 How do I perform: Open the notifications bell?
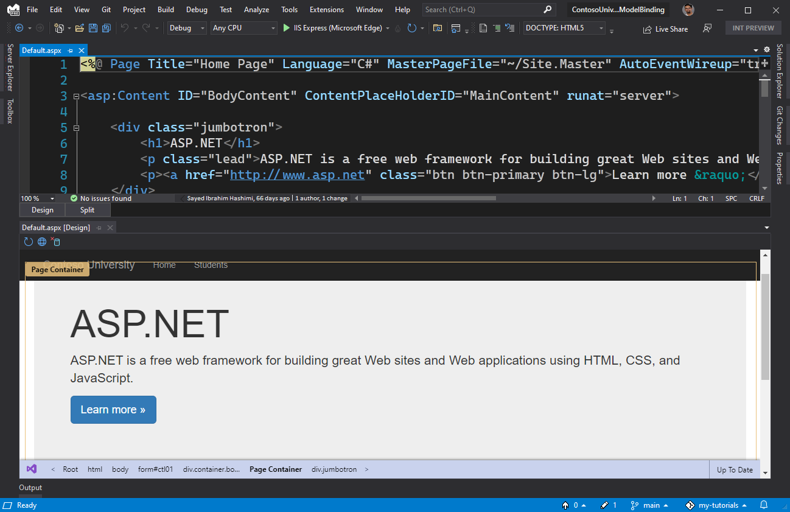[764, 505]
